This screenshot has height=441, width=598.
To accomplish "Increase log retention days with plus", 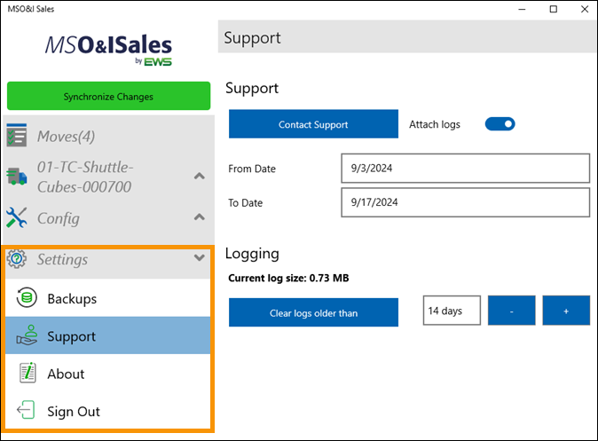I will [x=566, y=311].
